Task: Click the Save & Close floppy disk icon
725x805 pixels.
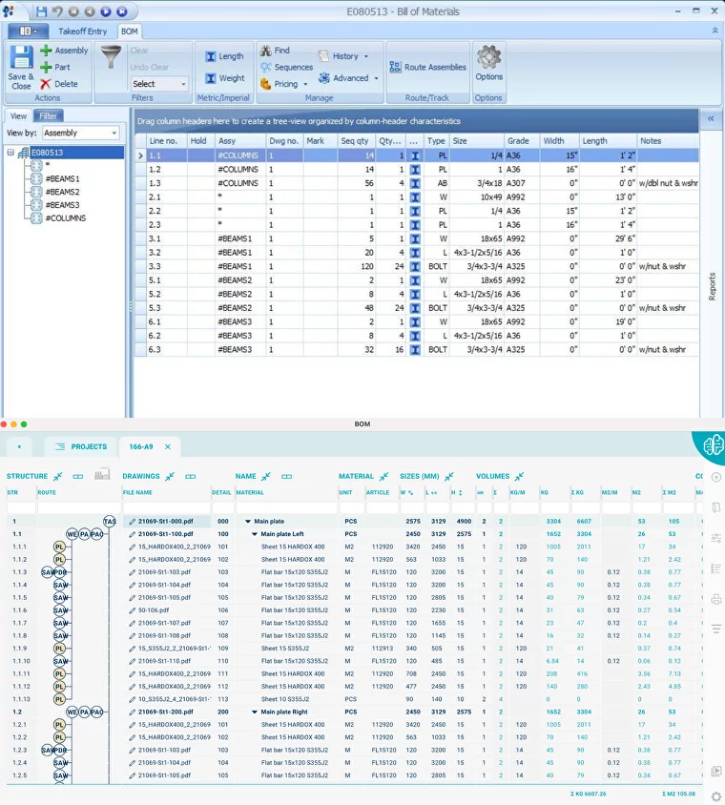Action: coord(22,57)
